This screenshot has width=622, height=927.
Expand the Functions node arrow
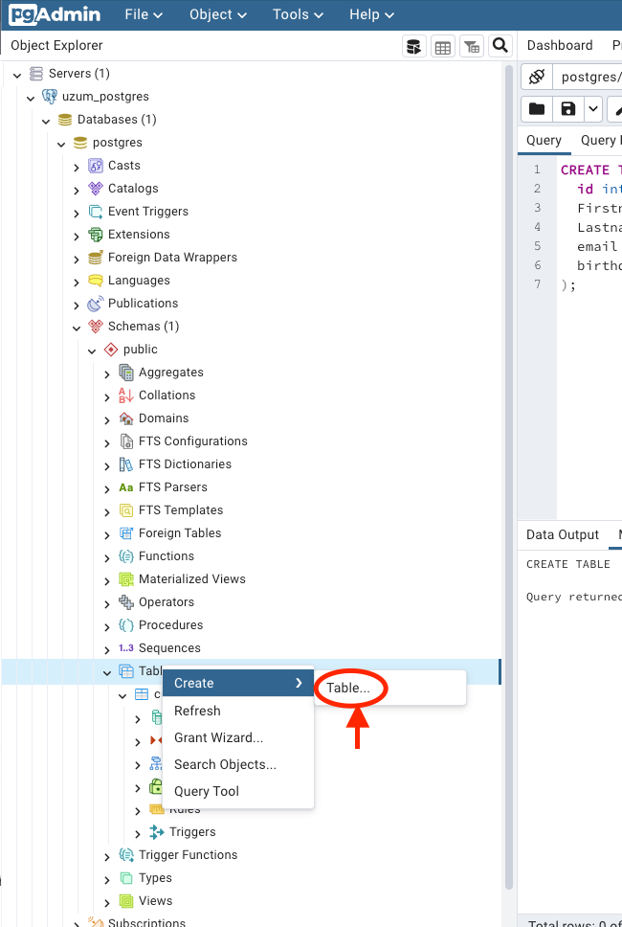[107, 556]
